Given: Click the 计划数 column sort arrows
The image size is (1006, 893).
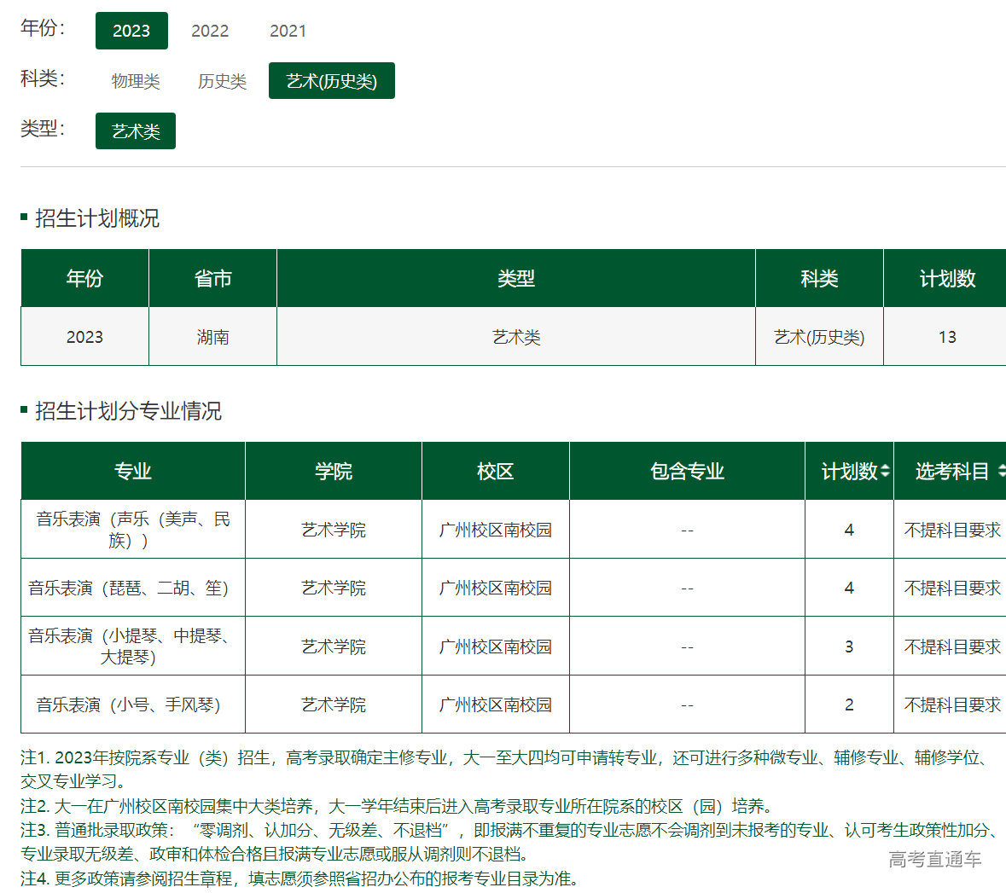Looking at the screenshot, I should pos(884,470).
